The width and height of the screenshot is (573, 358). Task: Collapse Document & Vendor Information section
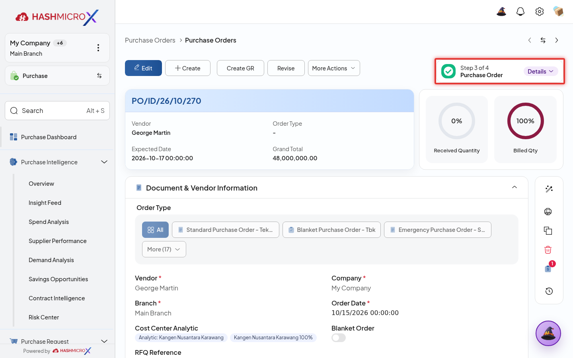click(515, 187)
